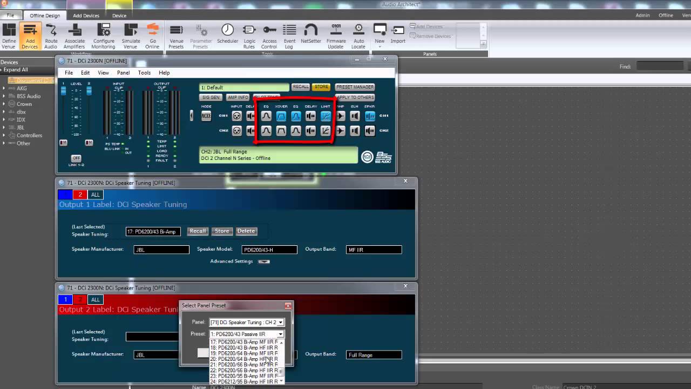Expand the AKG devices node

(x=4, y=89)
